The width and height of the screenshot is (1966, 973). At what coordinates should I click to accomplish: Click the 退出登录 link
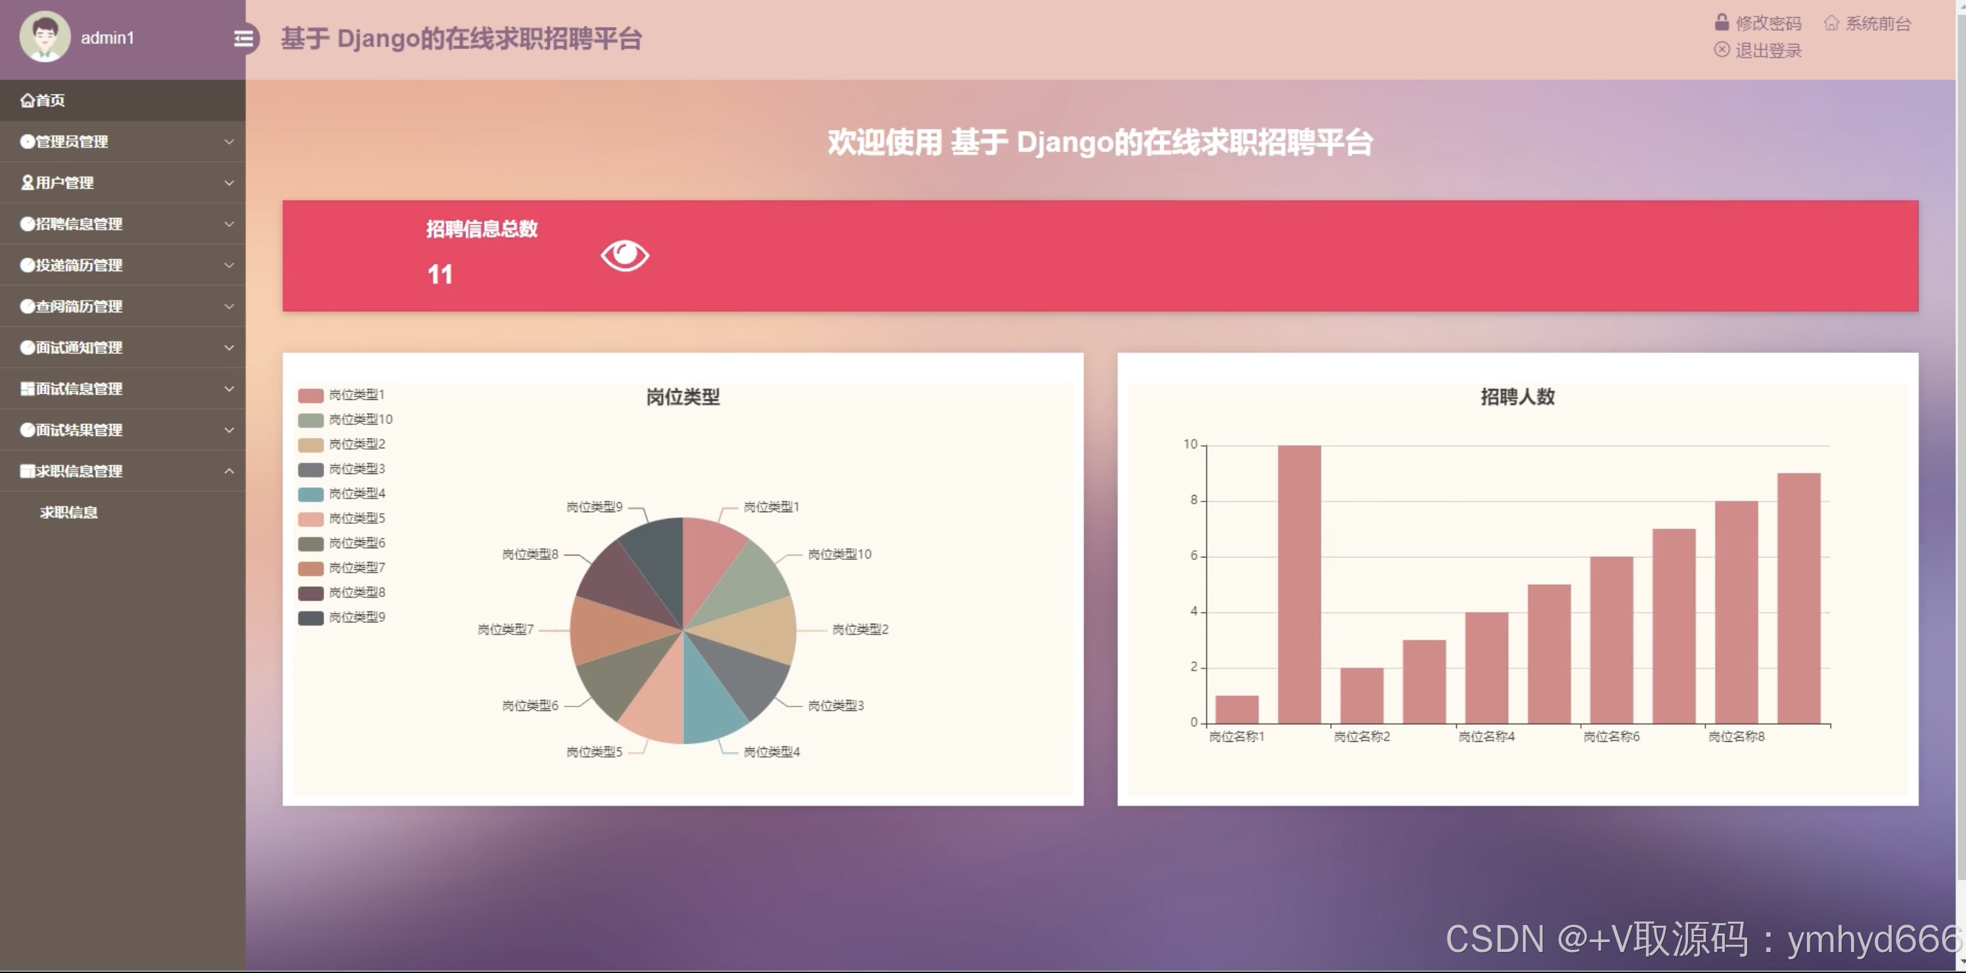click(x=1768, y=51)
